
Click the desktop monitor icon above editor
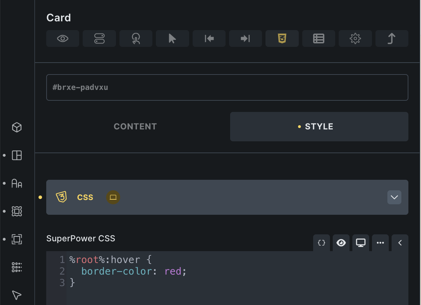click(361, 243)
